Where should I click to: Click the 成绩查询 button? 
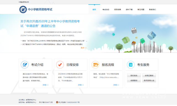pyautogui.click(x=134, y=81)
